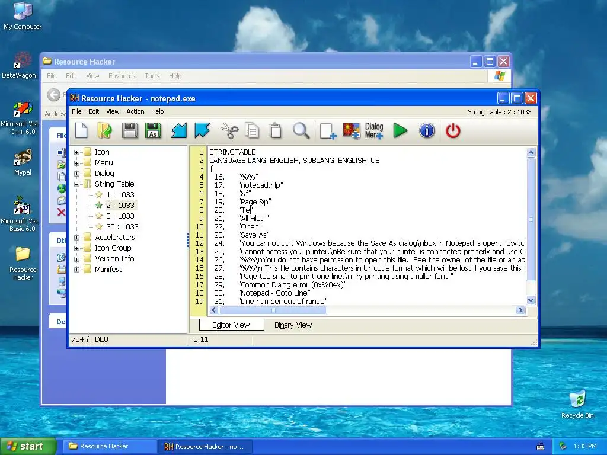
Task: Expand the Manifest tree node
Action: coord(76,270)
